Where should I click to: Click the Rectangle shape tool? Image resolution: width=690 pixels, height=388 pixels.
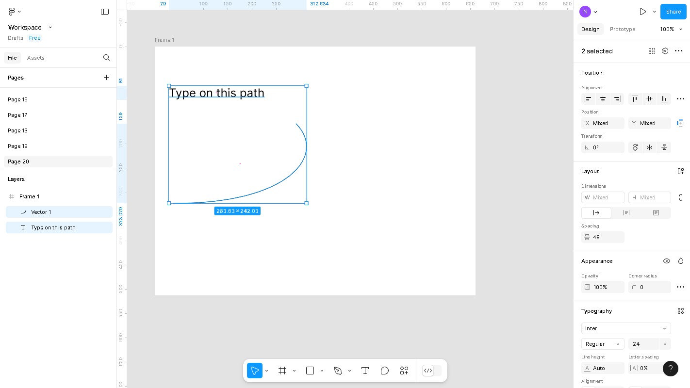tap(310, 371)
